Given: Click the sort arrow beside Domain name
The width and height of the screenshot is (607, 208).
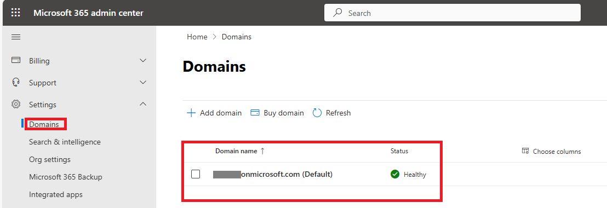Looking at the screenshot, I should 262,151.
